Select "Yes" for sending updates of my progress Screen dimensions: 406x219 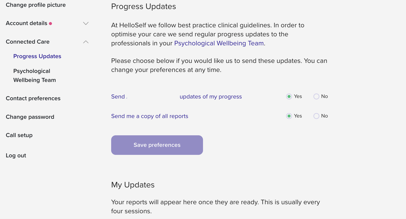pos(289,96)
